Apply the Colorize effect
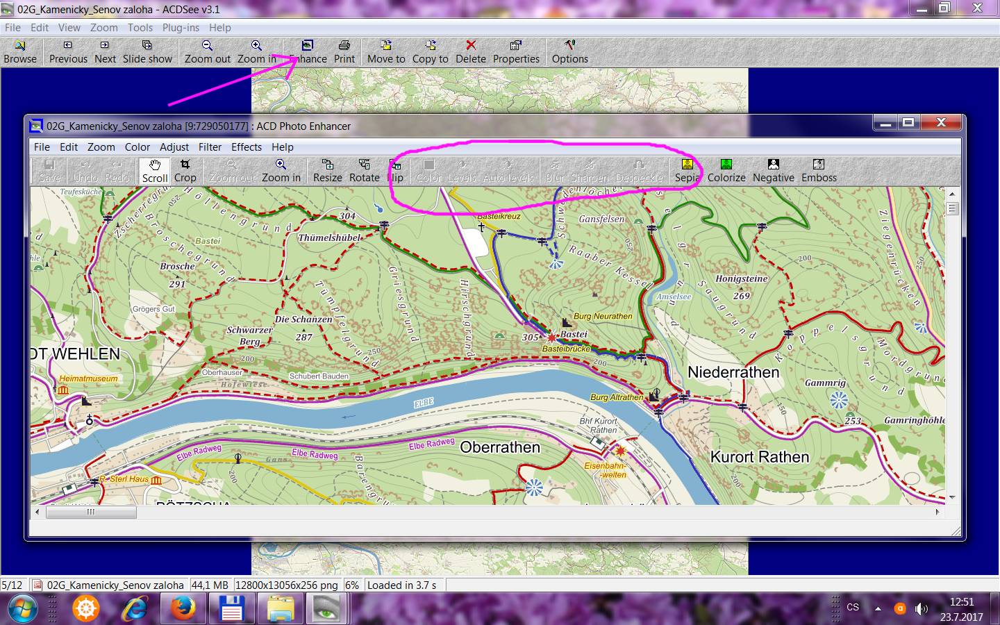 point(726,171)
